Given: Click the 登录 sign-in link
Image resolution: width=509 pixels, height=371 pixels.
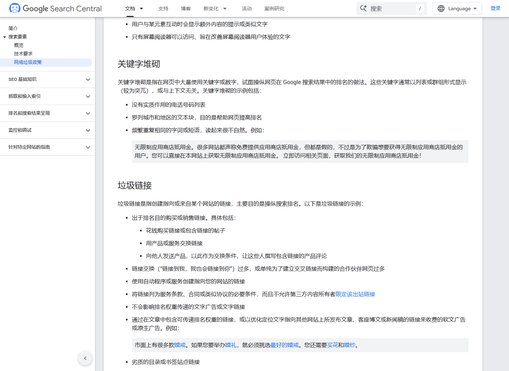Looking at the screenshot, I should coord(496,8).
